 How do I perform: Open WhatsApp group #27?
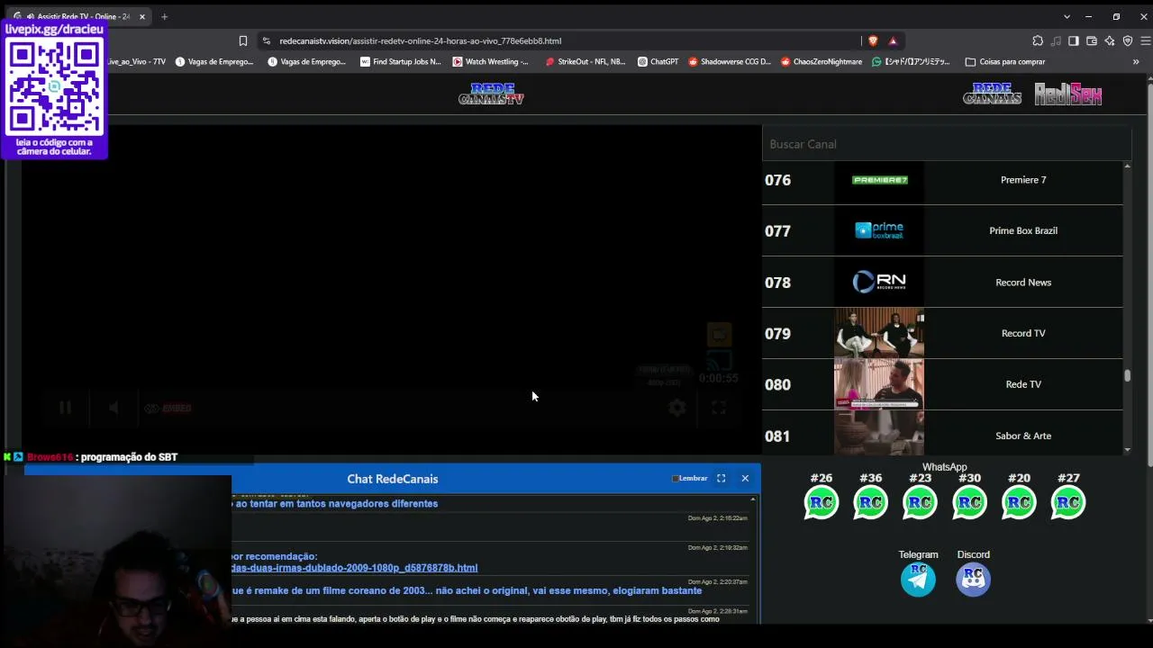coord(1068,502)
